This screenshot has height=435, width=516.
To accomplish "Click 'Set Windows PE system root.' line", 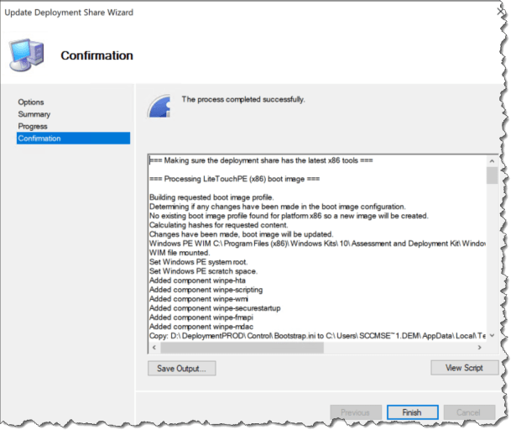I will tap(199, 262).
